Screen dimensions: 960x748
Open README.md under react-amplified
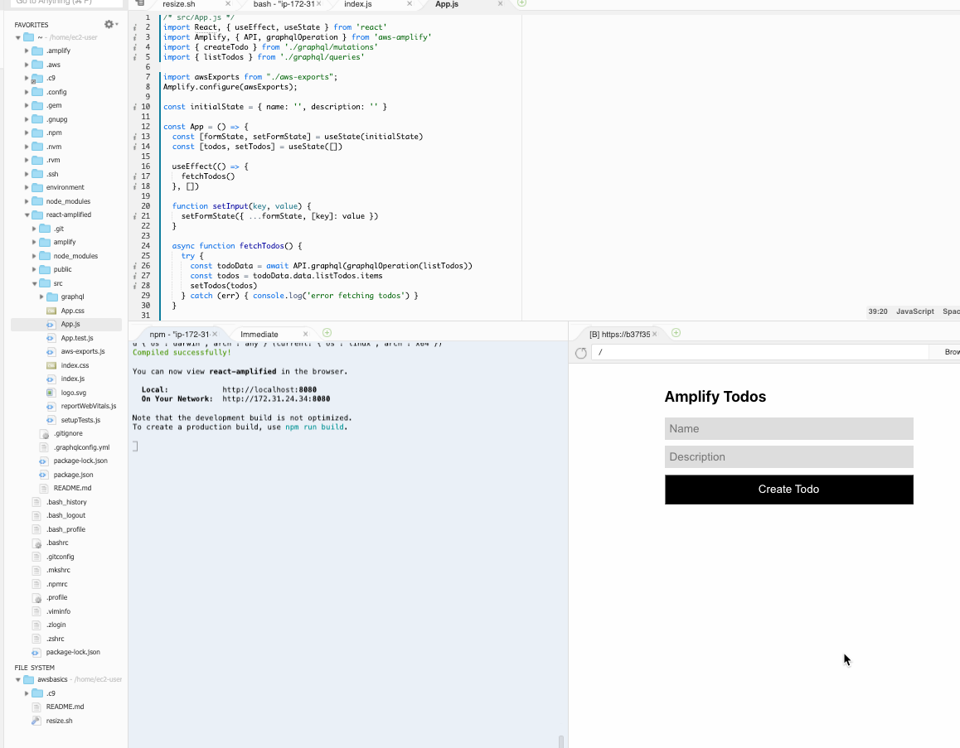coord(72,488)
